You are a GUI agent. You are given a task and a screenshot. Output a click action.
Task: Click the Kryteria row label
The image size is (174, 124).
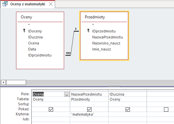(x=22, y=114)
